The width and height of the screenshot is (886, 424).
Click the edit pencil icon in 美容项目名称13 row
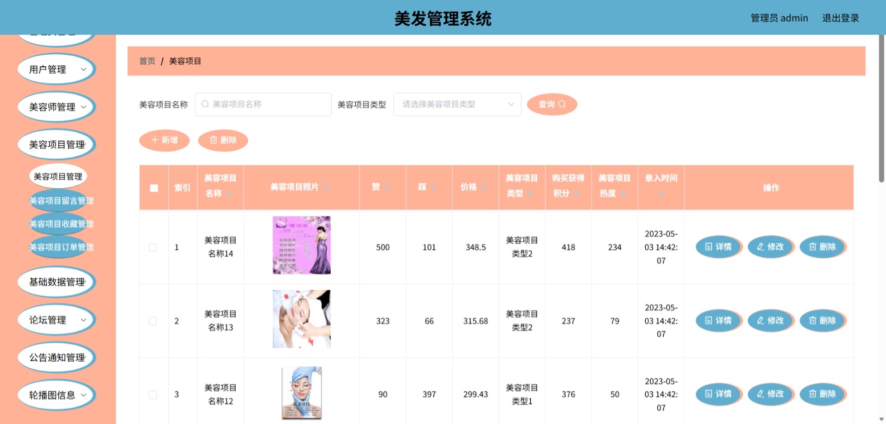click(761, 321)
